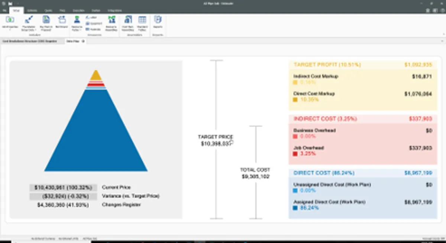Click the home icon at top right
This screenshot has height=243, width=446.
[x=428, y=10]
